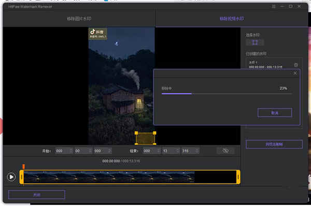Image resolution: width=311 pixels, height=206 pixels.
Task: Open the hamburger menu in the title bar
Action: (274, 6)
